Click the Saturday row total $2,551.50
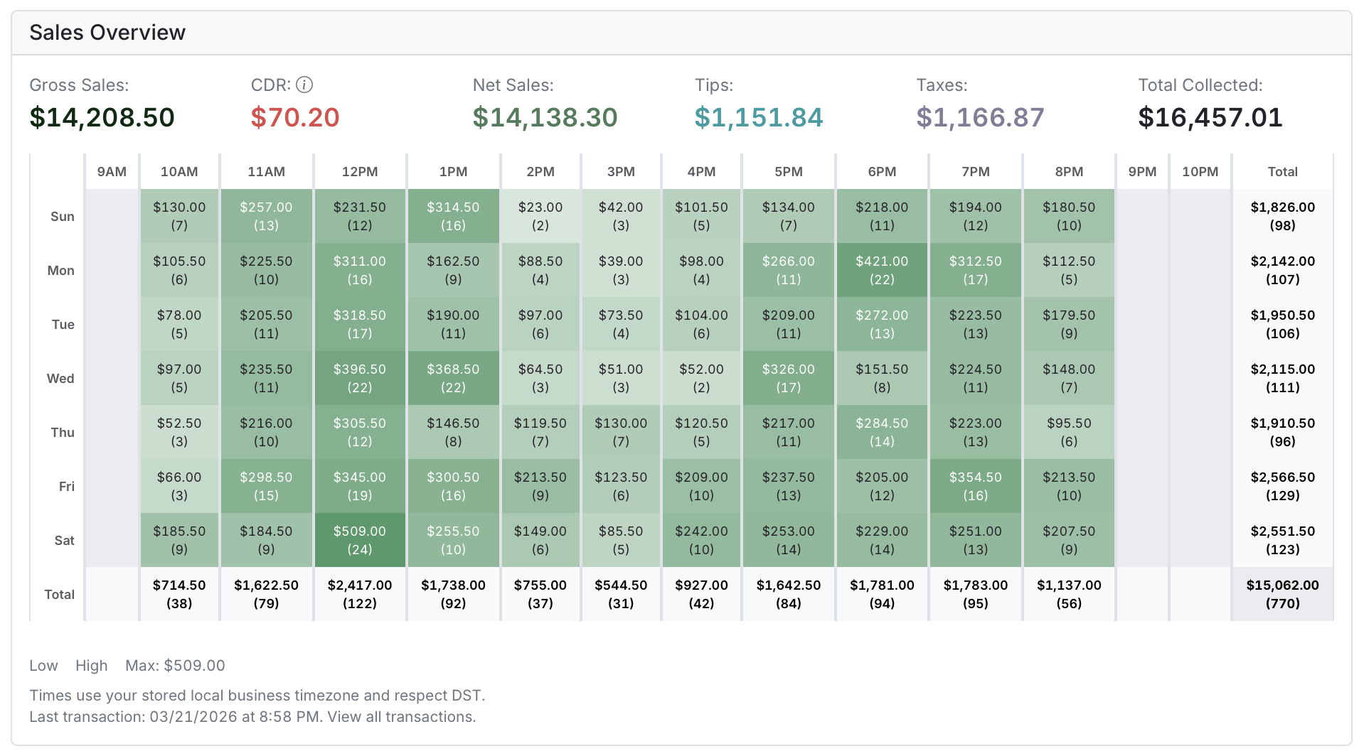Viewport: 1364px width, 756px height. click(x=1282, y=540)
